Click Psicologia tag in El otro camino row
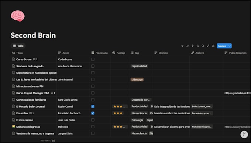Screen dimensions: 251x143 click(x=137, y=120)
